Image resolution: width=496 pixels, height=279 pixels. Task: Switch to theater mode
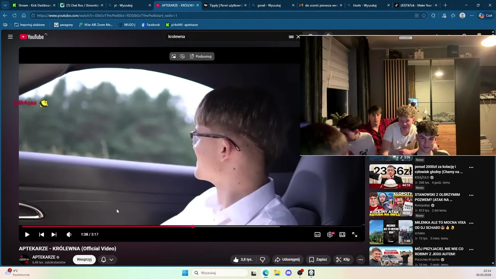tap(342, 234)
